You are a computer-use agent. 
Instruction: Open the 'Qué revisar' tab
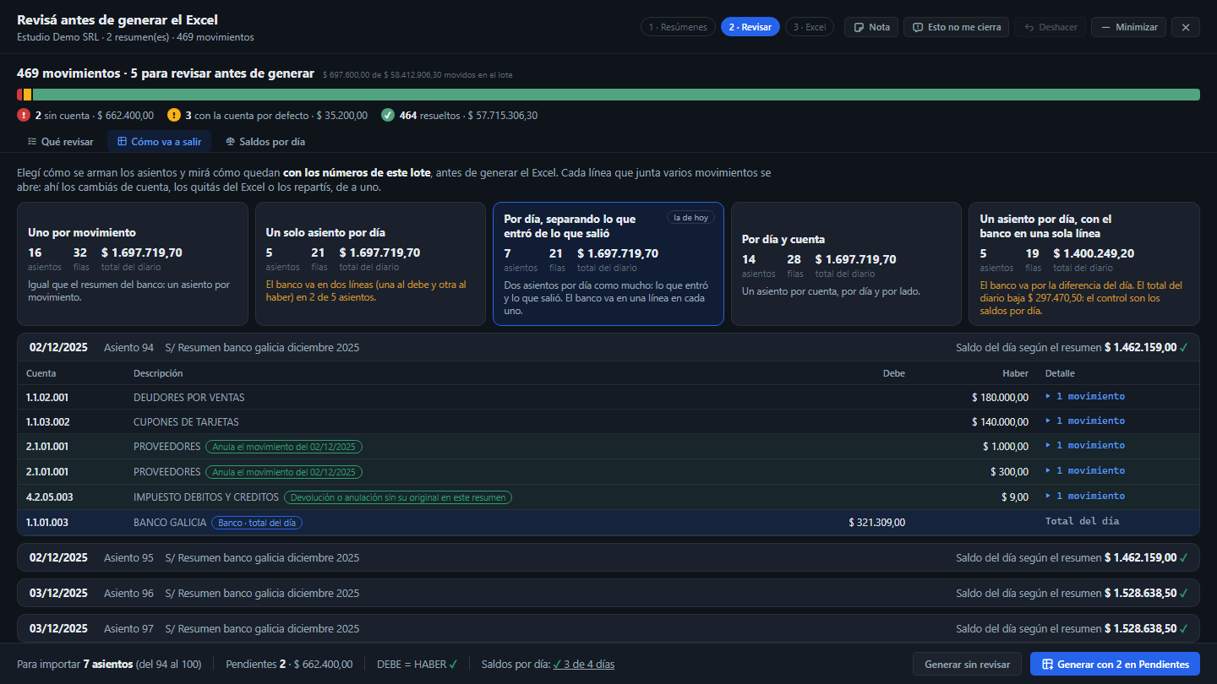point(60,142)
